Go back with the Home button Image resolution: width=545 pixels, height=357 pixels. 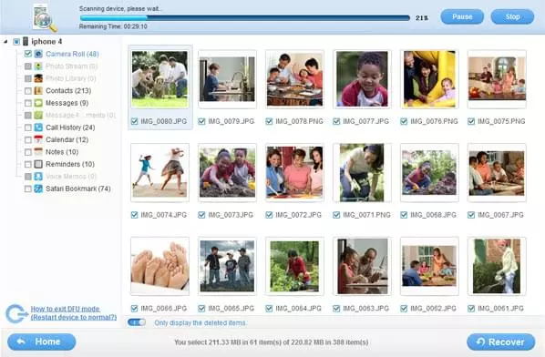point(41,342)
